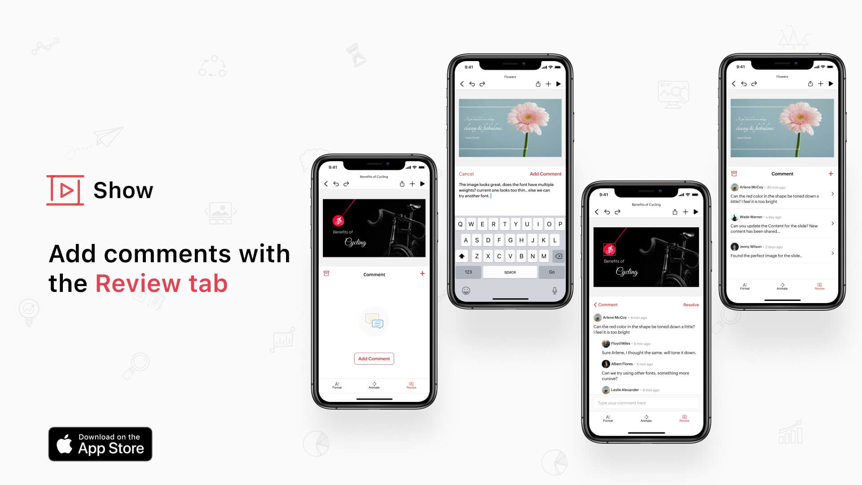Download on the App Store button

(x=100, y=444)
